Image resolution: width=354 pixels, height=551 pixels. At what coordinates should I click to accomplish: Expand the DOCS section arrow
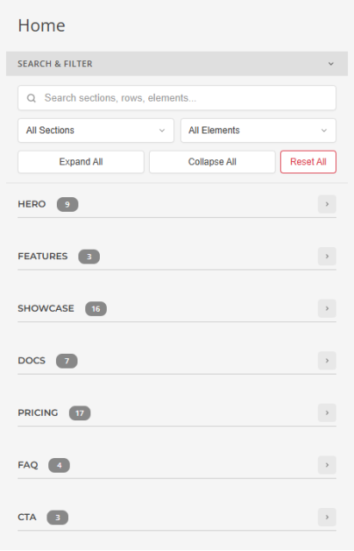tap(327, 361)
